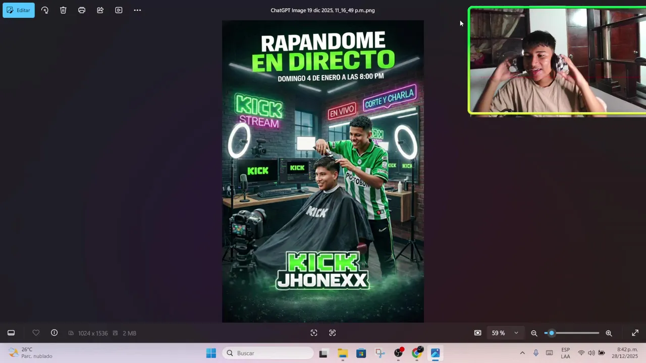Enter full screen with the expand arrows icon
The height and width of the screenshot is (363, 646).
coord(635,333)
